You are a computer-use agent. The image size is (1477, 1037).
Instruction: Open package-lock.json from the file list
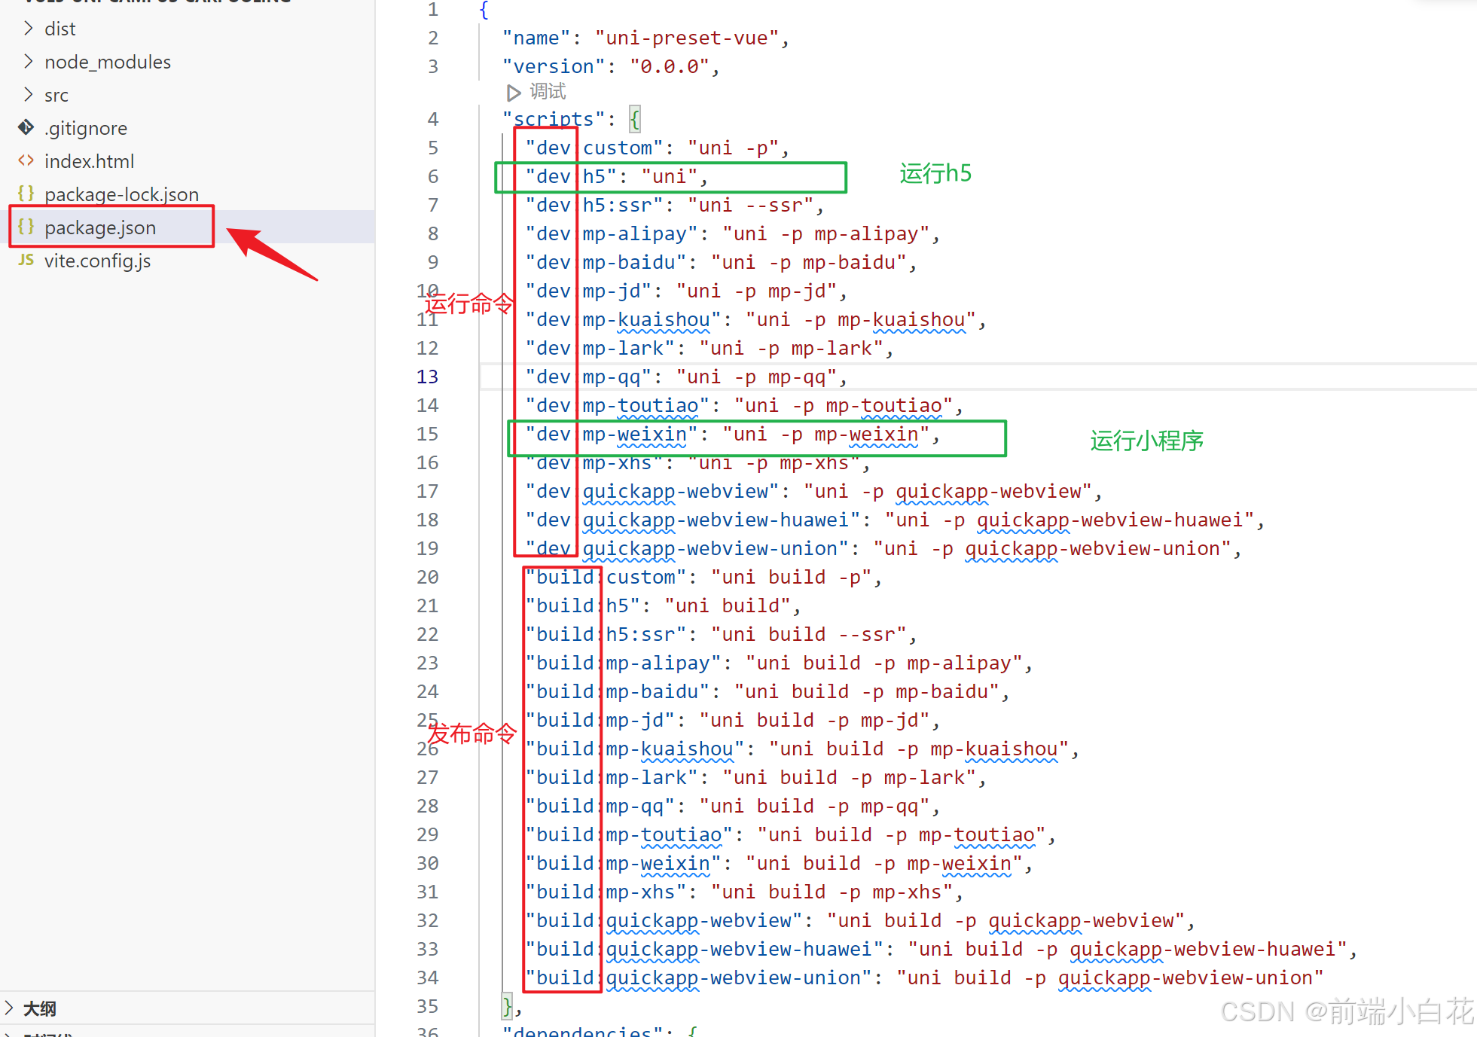tap(121, 194)
